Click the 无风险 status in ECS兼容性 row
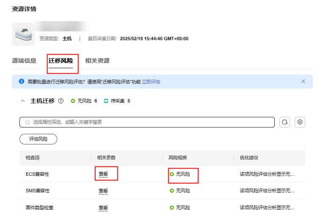The image size is (318, 216). (x=180, y=174)
